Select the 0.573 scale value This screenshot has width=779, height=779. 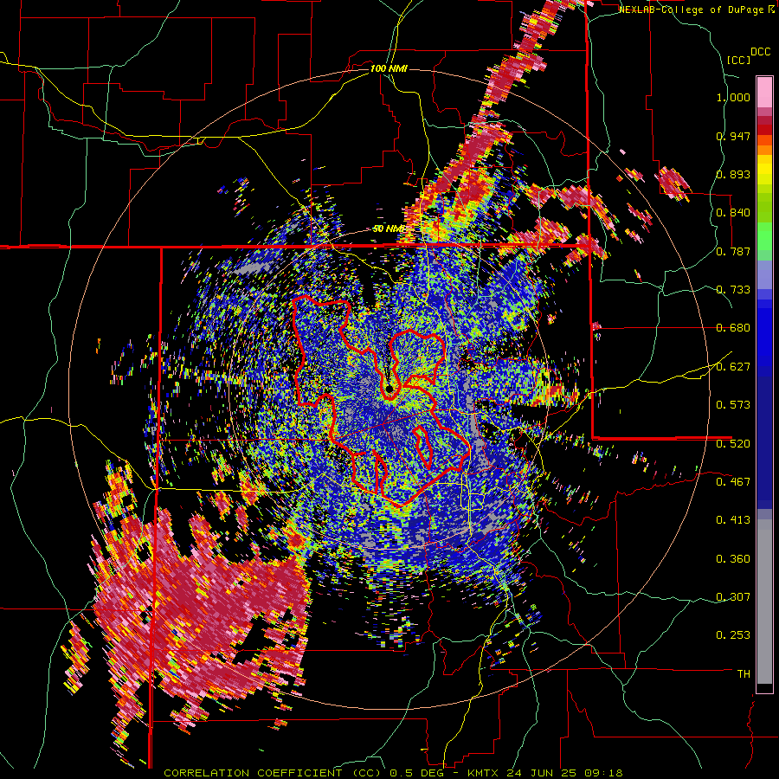[733, 404]
